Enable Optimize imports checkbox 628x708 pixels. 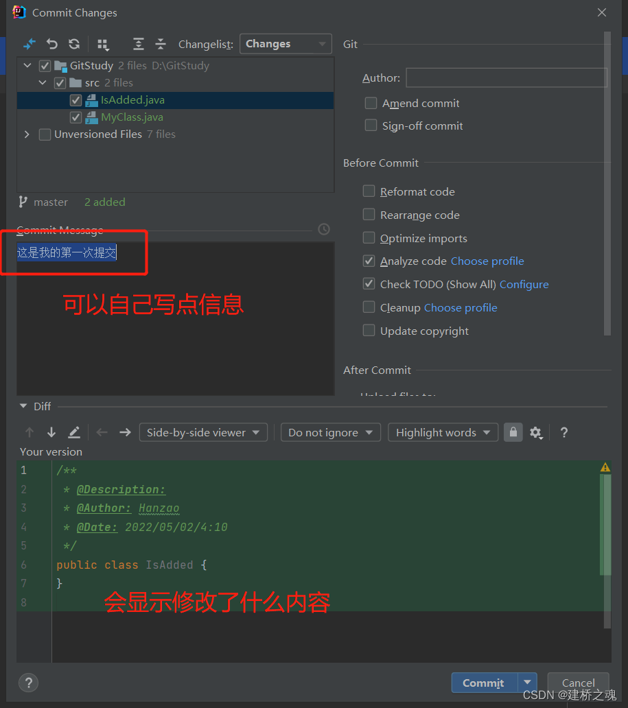[x=369, y=237]
